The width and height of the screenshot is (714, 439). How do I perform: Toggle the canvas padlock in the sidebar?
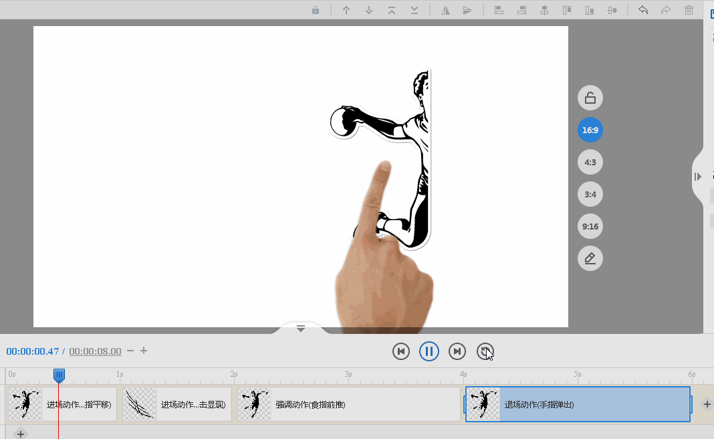590,97
